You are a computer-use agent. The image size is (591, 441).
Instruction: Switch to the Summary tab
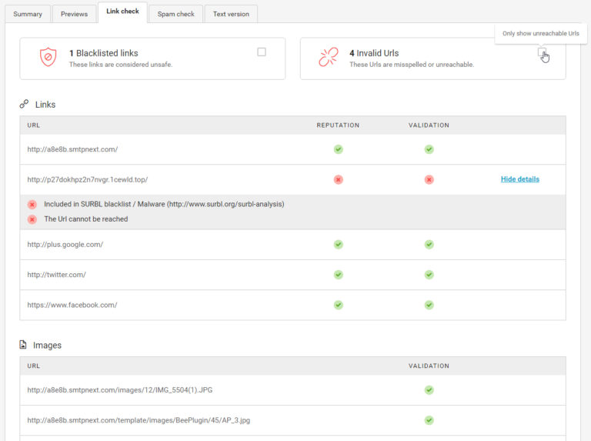(28, 14)
